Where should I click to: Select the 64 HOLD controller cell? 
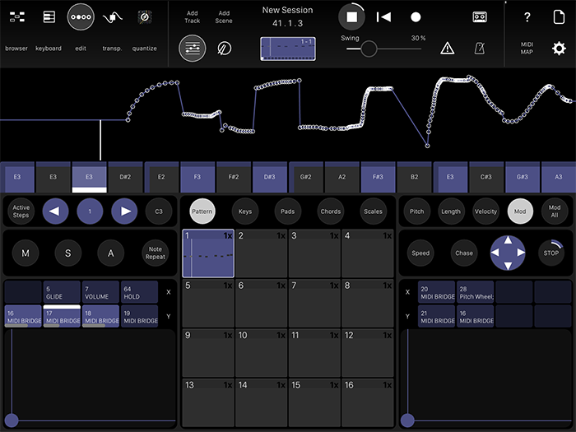pos(140,292)
